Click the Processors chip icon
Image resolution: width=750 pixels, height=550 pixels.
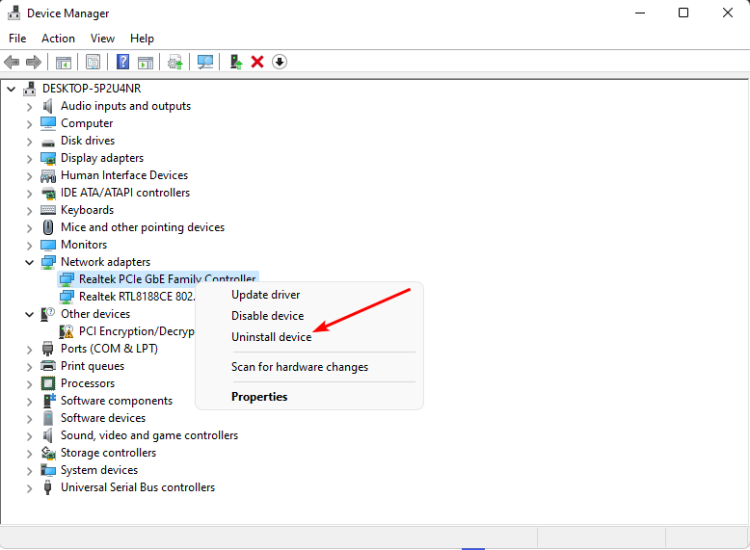pyautogui.click(x=48, y=383)
